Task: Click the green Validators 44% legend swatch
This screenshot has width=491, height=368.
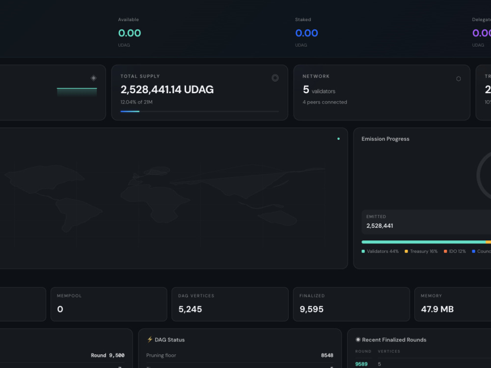Action: coord(363,251)
